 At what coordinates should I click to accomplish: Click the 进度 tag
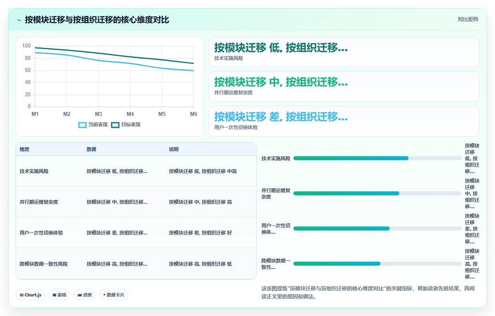click(x=84, y=295)
